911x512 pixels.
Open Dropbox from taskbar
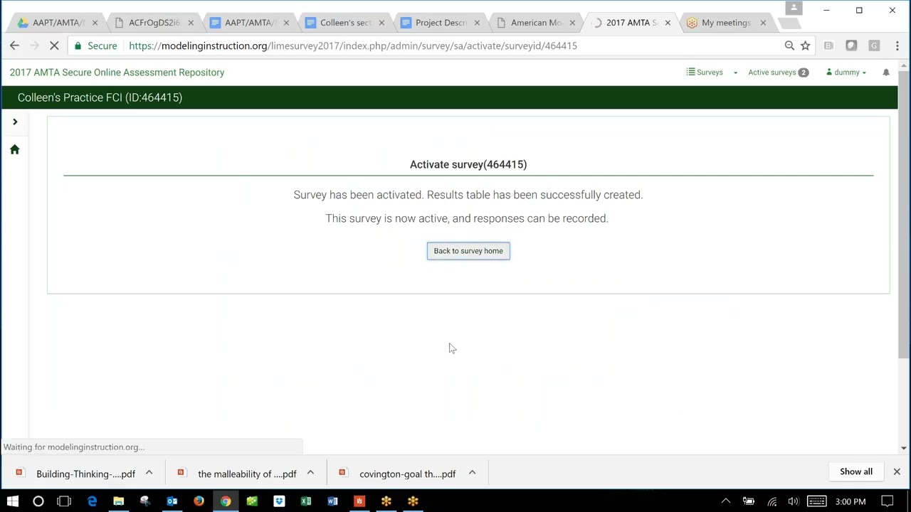tap(279, 501)
